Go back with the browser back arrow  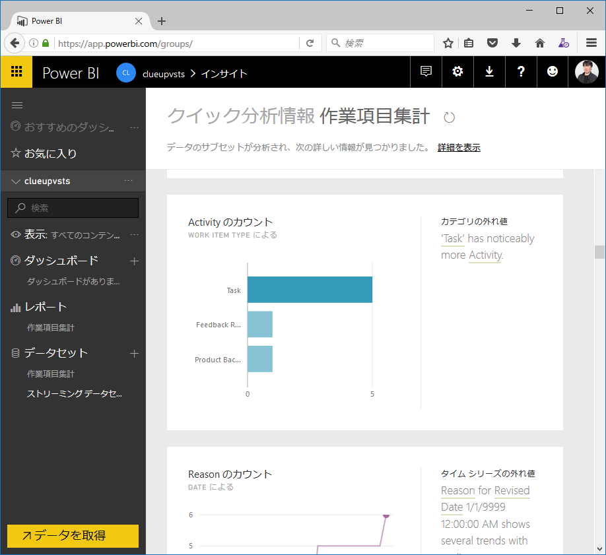tap(15, 43)
